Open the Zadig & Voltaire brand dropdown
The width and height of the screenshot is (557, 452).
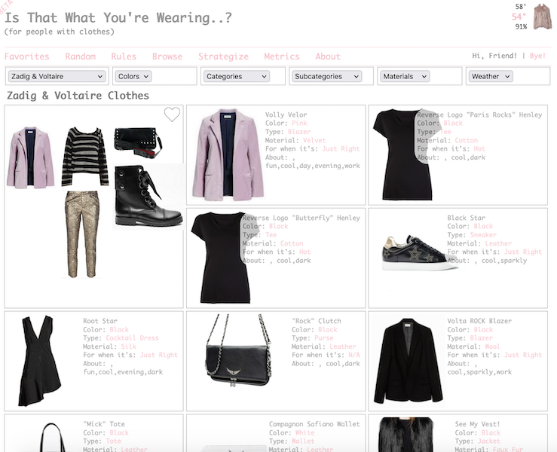click(57, 76)
